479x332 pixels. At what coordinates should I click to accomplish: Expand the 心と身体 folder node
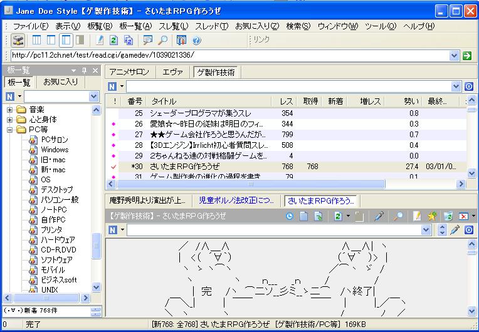point(10,120)
